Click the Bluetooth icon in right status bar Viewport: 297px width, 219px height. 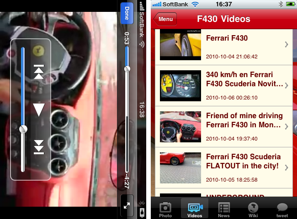point(281,4)
